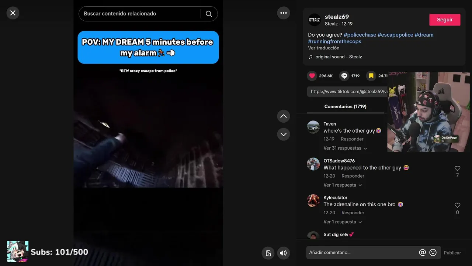Open comments via speech bubble icon
This screenshot has height=266, width=472.
pos(344,76)
